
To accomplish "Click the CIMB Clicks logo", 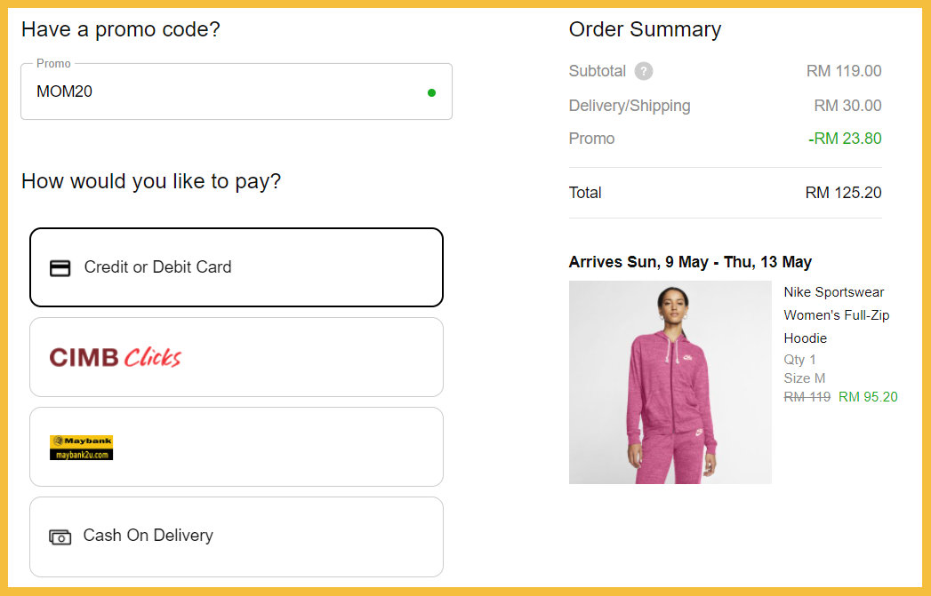I will pos(115,357).
